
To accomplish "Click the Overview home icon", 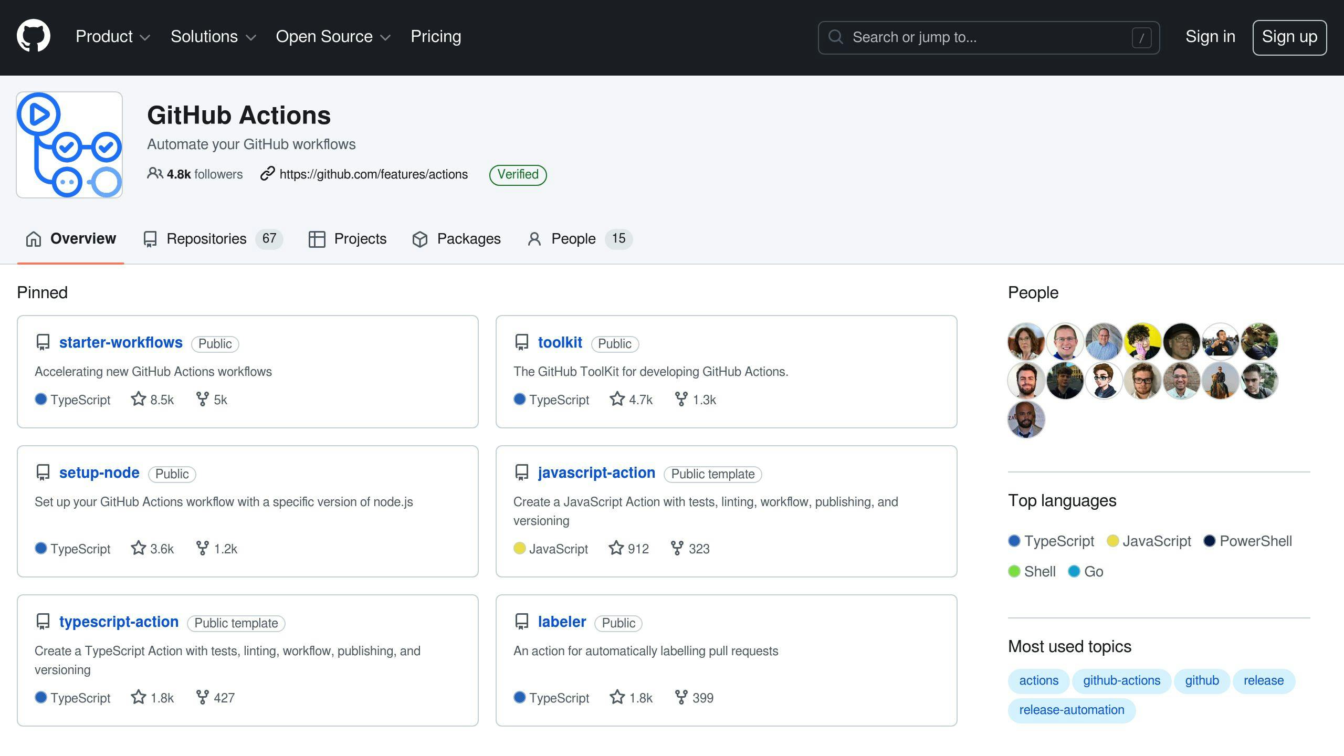I will tap(34, 239).
